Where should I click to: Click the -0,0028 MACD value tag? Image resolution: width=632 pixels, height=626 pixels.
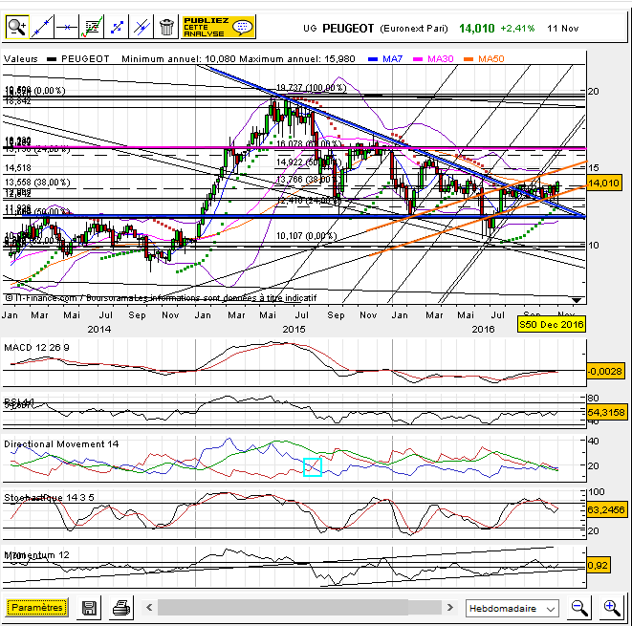pyautogui.click(x=605, y=371)
